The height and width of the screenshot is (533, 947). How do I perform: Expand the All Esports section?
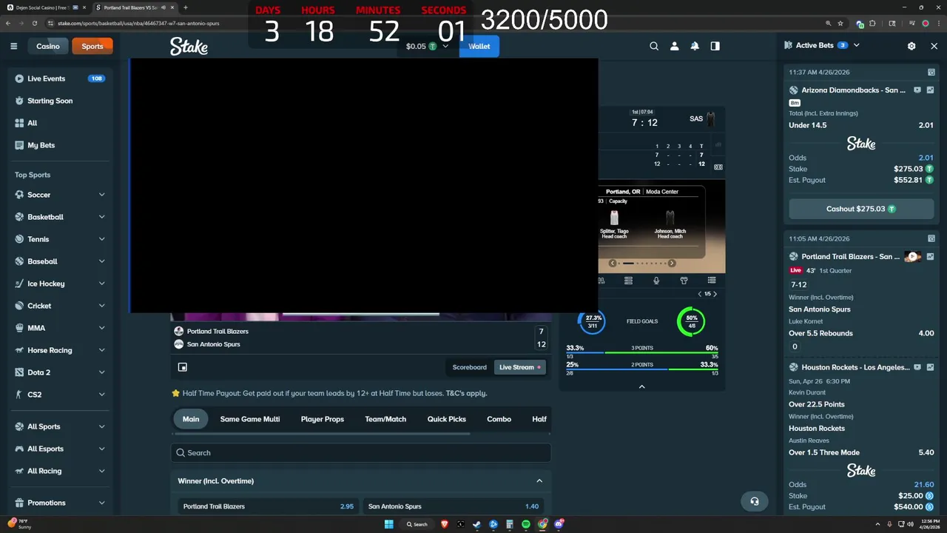101,449
